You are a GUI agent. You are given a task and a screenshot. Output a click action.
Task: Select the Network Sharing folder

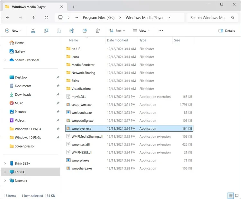(83, 73)
